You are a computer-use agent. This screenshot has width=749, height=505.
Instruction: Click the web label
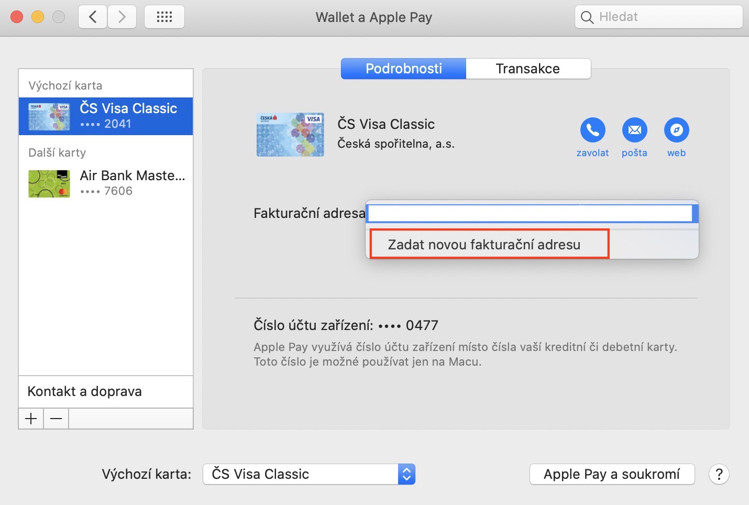pos(676,153)
